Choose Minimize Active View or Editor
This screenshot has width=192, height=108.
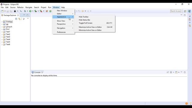pos(95,30)
